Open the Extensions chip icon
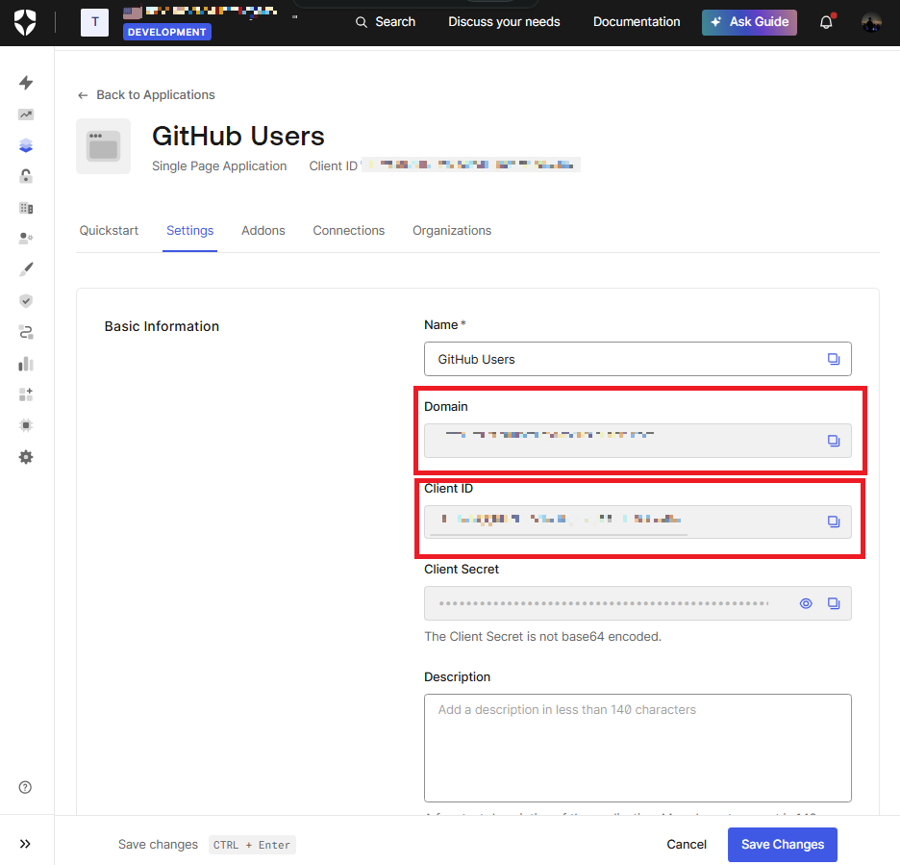This screenshot has width=900, height=865. (26, 425)
